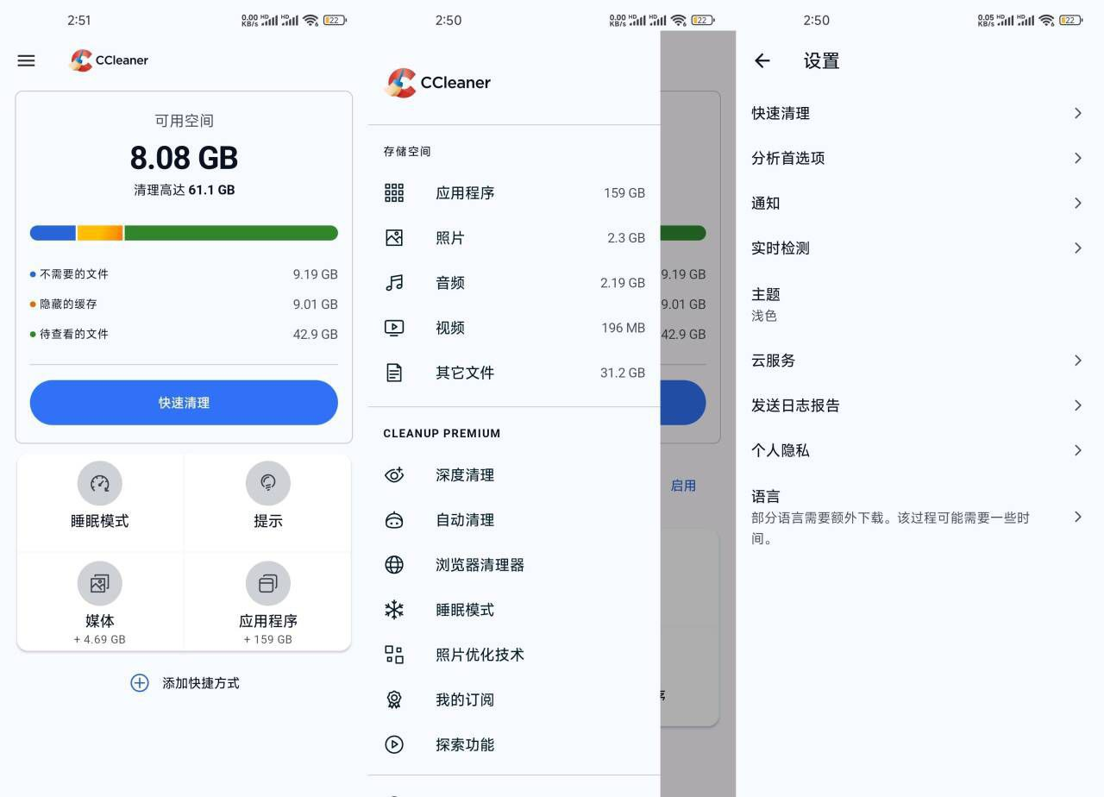Tap the back arrow in Settings
The width and height of the screenshot is (1104, 797).
coord(762,60)
